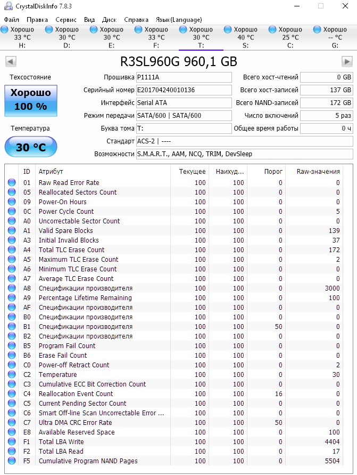Click status orb for Initial Invalid Blocks
The image size is (357, 475).
click(x=12, y=240)
